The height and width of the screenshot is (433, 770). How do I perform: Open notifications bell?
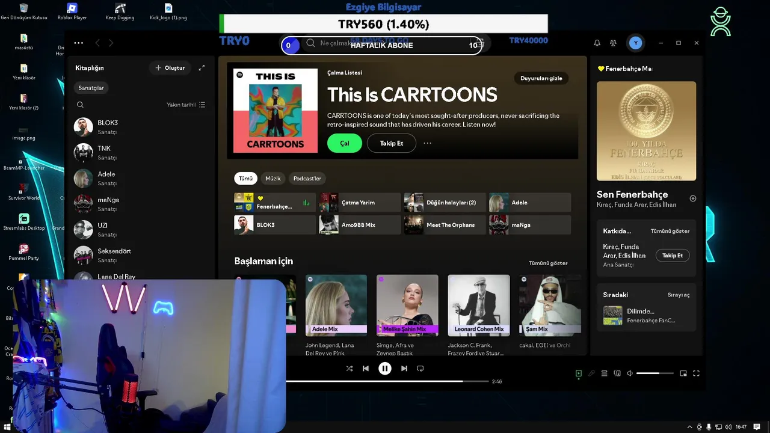(597, 43)
